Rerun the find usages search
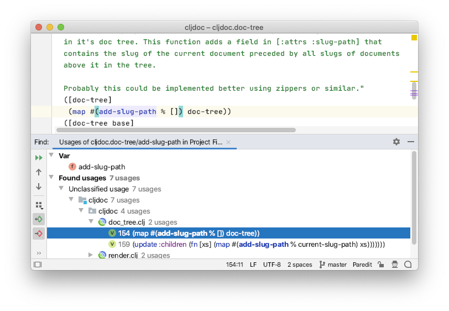449x311 pixels. tap(39, 158)
